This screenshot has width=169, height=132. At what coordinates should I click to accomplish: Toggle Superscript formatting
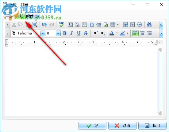pyautogui.click(x=96, y=33)
